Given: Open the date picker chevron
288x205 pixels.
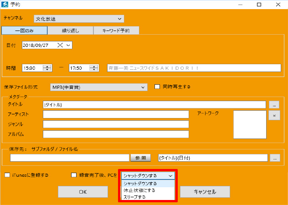Looking at the screenshot, I should click(x=68, y=45).
